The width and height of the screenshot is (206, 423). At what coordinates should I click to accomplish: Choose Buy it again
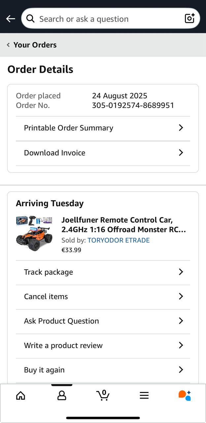pos(44,370)
